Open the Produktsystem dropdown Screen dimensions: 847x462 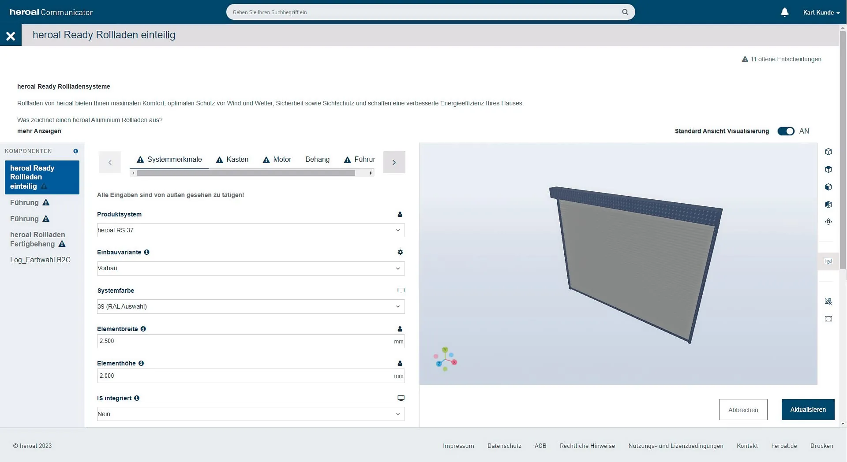click(251, 230)
